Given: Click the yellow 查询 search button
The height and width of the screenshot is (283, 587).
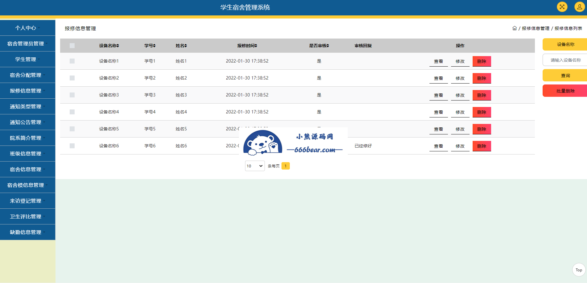Looking at the screenshot, I should click(565, 75).
